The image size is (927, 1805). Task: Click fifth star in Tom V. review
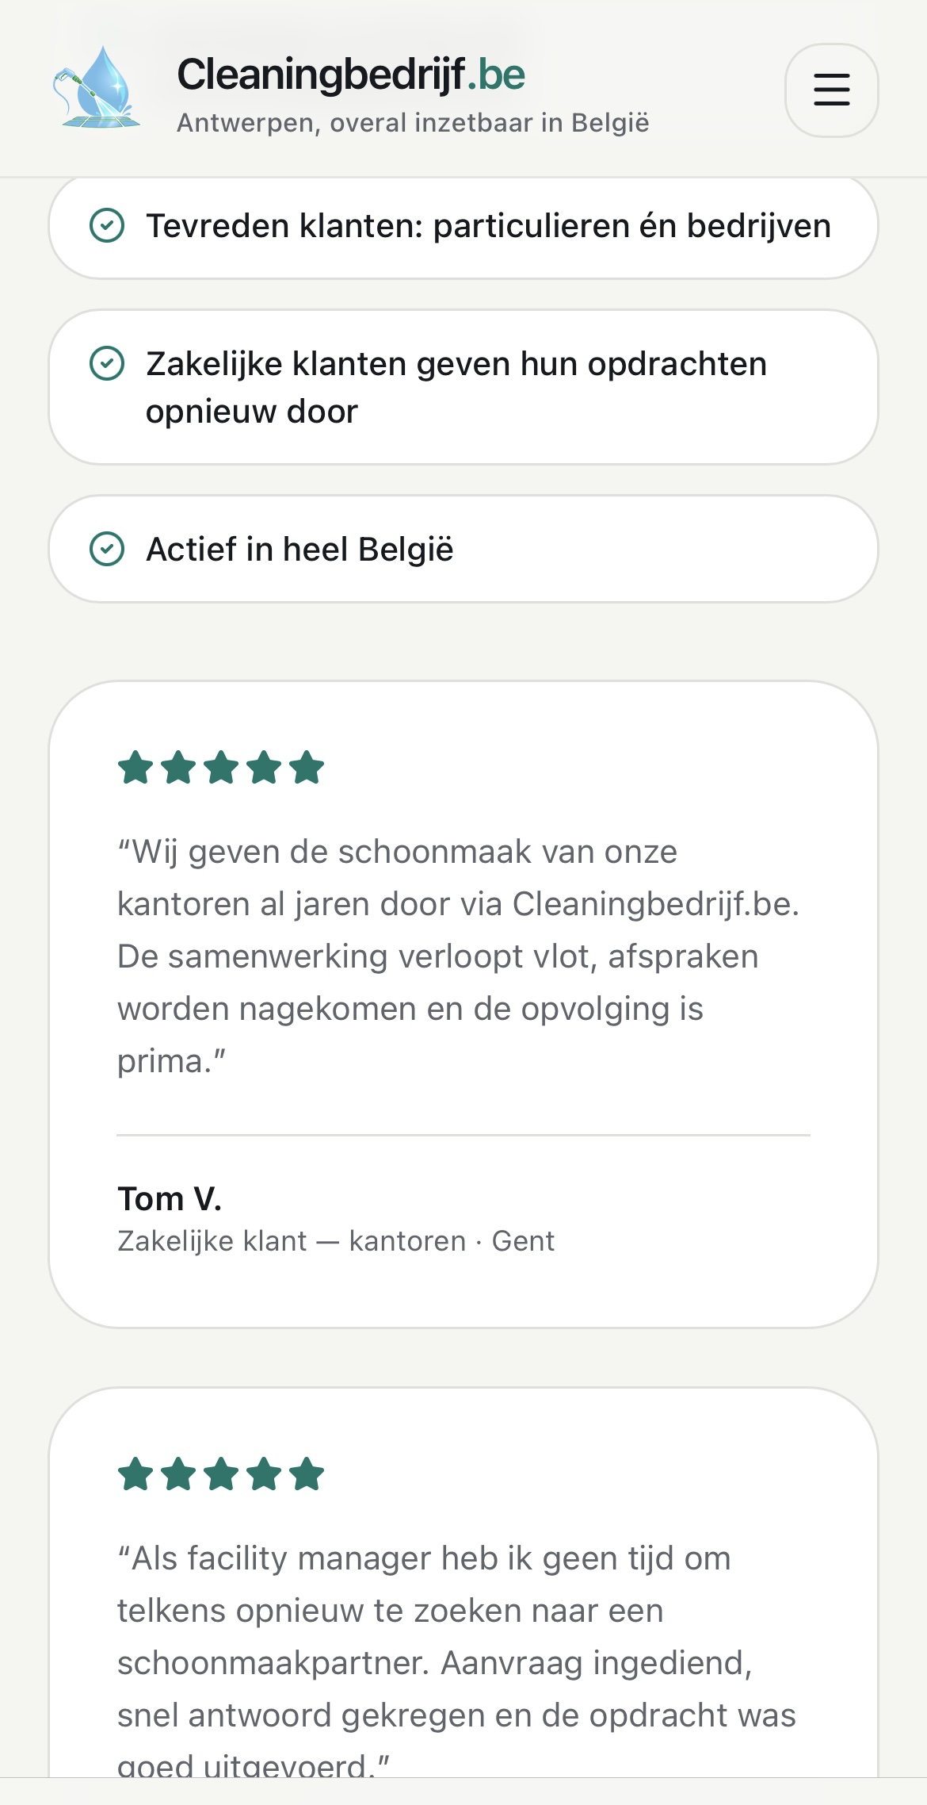click(307, 768)
